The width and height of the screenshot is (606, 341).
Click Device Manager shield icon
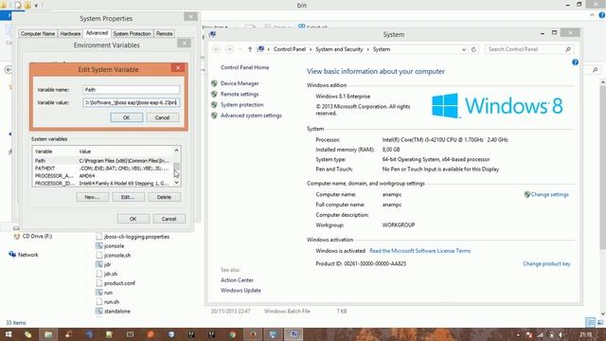click(214, 83)
